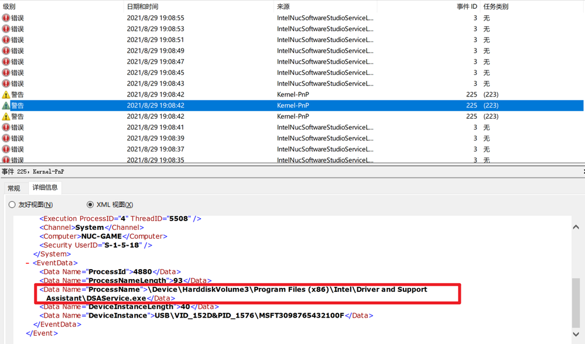
Task: Collapse the EventData XML node
Action: pyautogui.click(x=28, y=263)
